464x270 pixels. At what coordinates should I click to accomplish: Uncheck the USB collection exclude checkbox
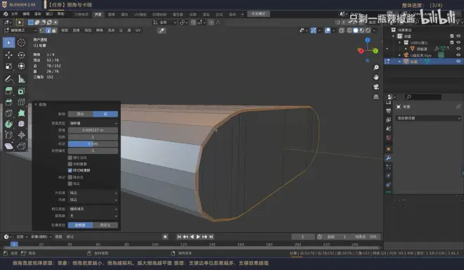pos(452,42)
